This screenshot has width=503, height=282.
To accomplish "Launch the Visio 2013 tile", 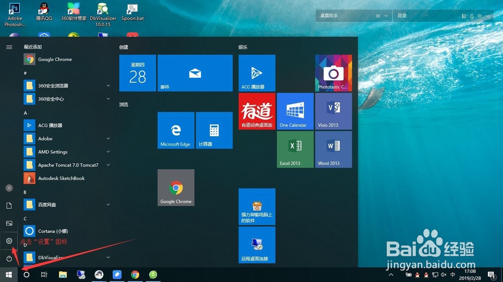I will click(333, 111).
